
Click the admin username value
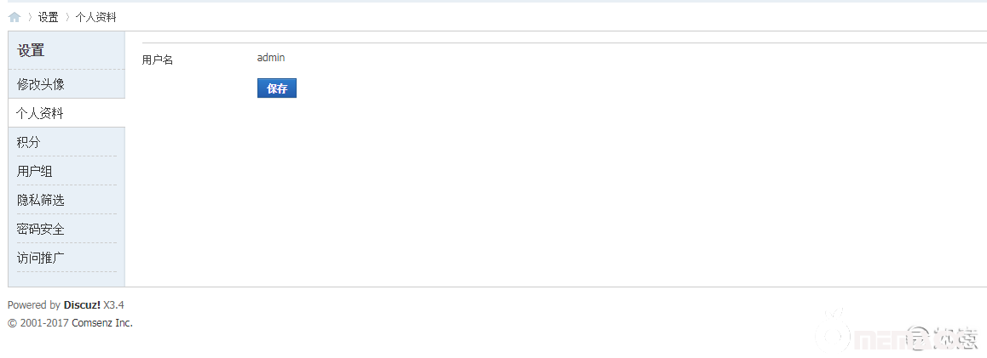point(271,58)
